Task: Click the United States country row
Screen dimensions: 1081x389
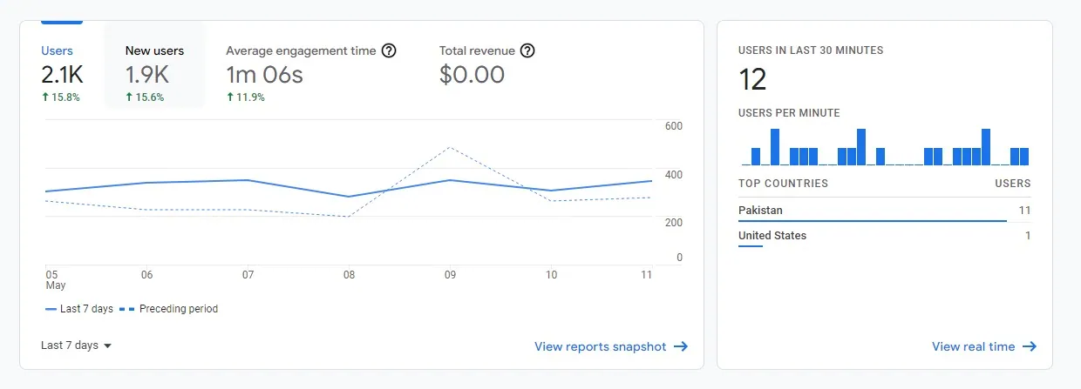Action: [884, 236]
